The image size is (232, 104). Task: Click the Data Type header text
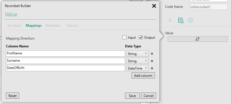click(x=133, y=47)
